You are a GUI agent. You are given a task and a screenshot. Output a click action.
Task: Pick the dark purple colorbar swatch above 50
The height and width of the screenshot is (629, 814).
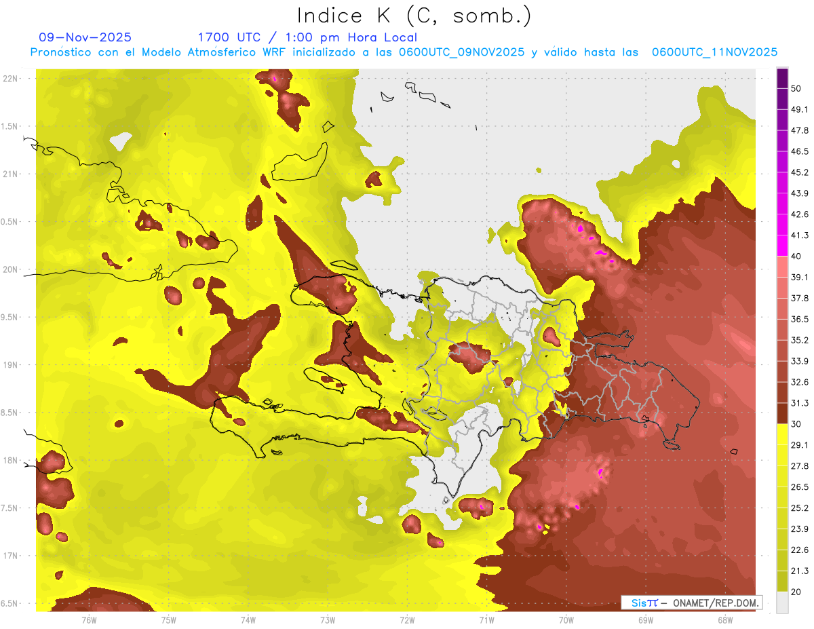pos(782,78)
